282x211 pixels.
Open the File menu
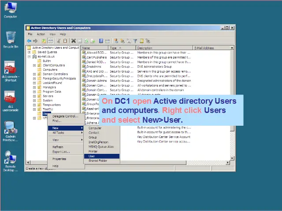pyautogui.click(x=30, y=34)
